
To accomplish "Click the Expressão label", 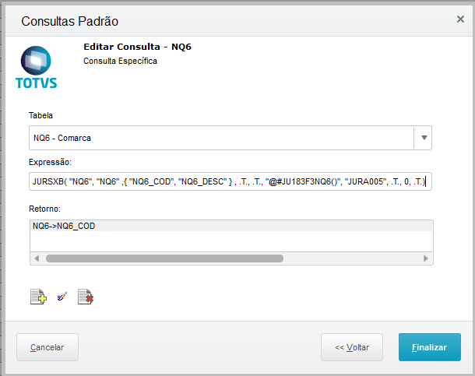I will point(50,162).
